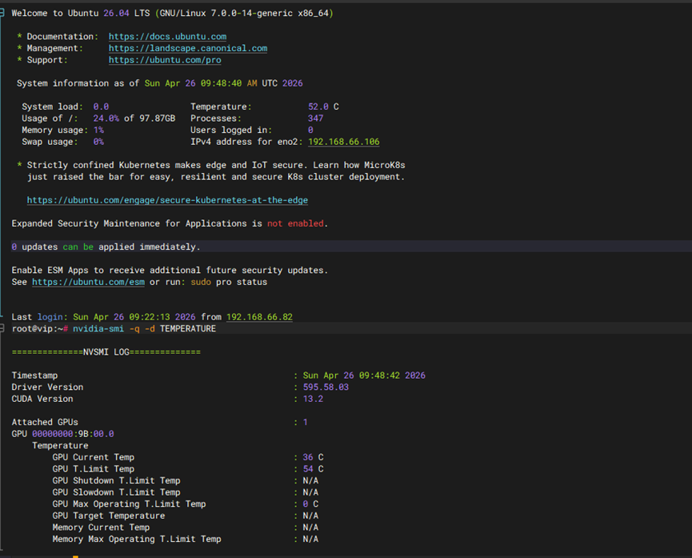Open the secure-kubernetes-at-the-edge link
Viewport: 692px width, 558px height.
click(x=167, y=200)
